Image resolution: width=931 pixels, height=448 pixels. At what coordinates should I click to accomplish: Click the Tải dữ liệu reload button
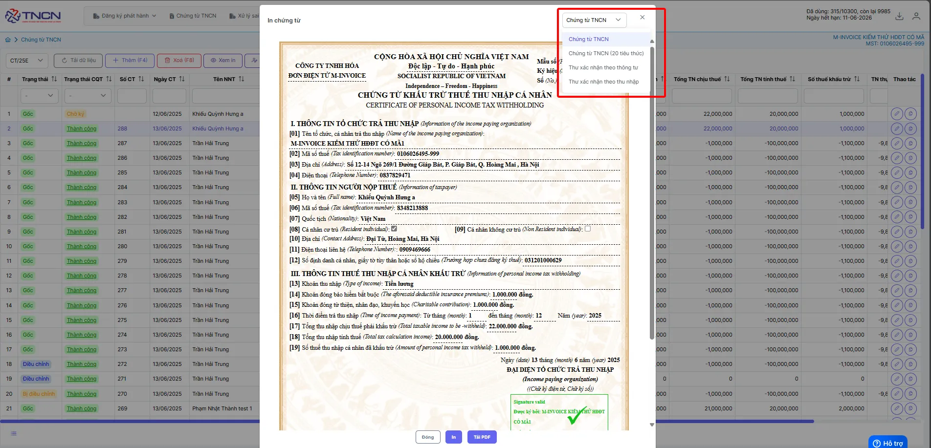tap(78, 61)
